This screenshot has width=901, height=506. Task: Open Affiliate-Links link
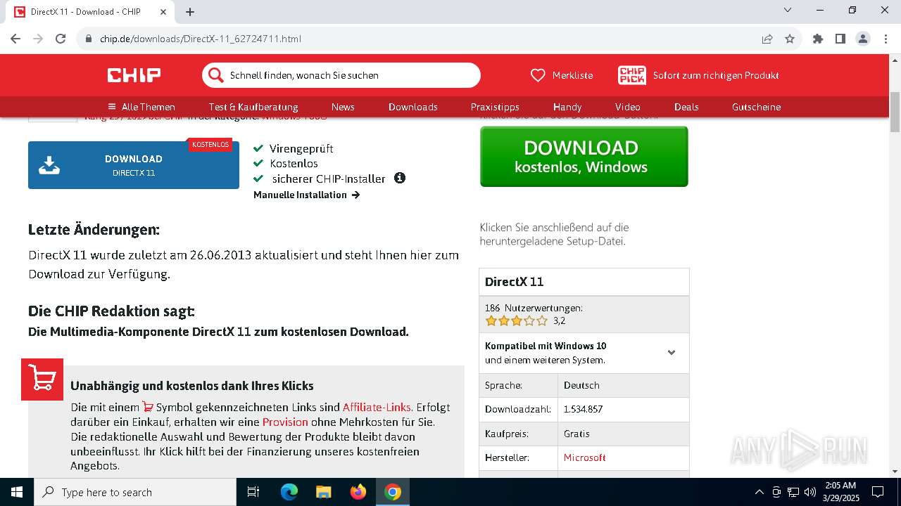coord(377,407)
